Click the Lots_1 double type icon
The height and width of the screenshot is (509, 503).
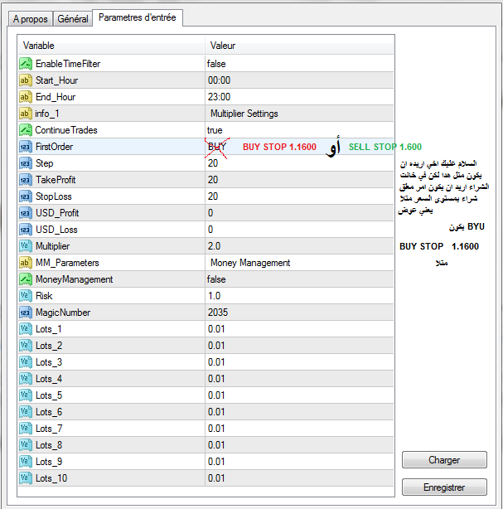(25, 329)
